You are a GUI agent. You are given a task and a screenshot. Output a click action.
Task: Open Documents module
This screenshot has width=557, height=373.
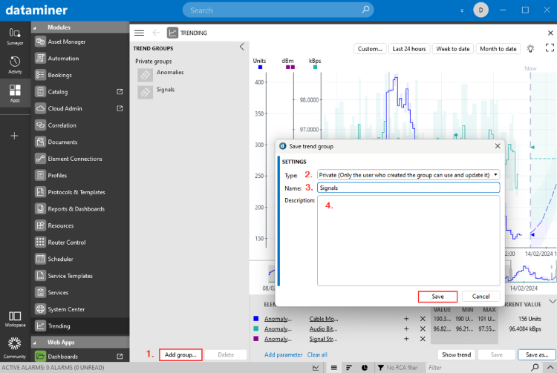tap(80, 142)
